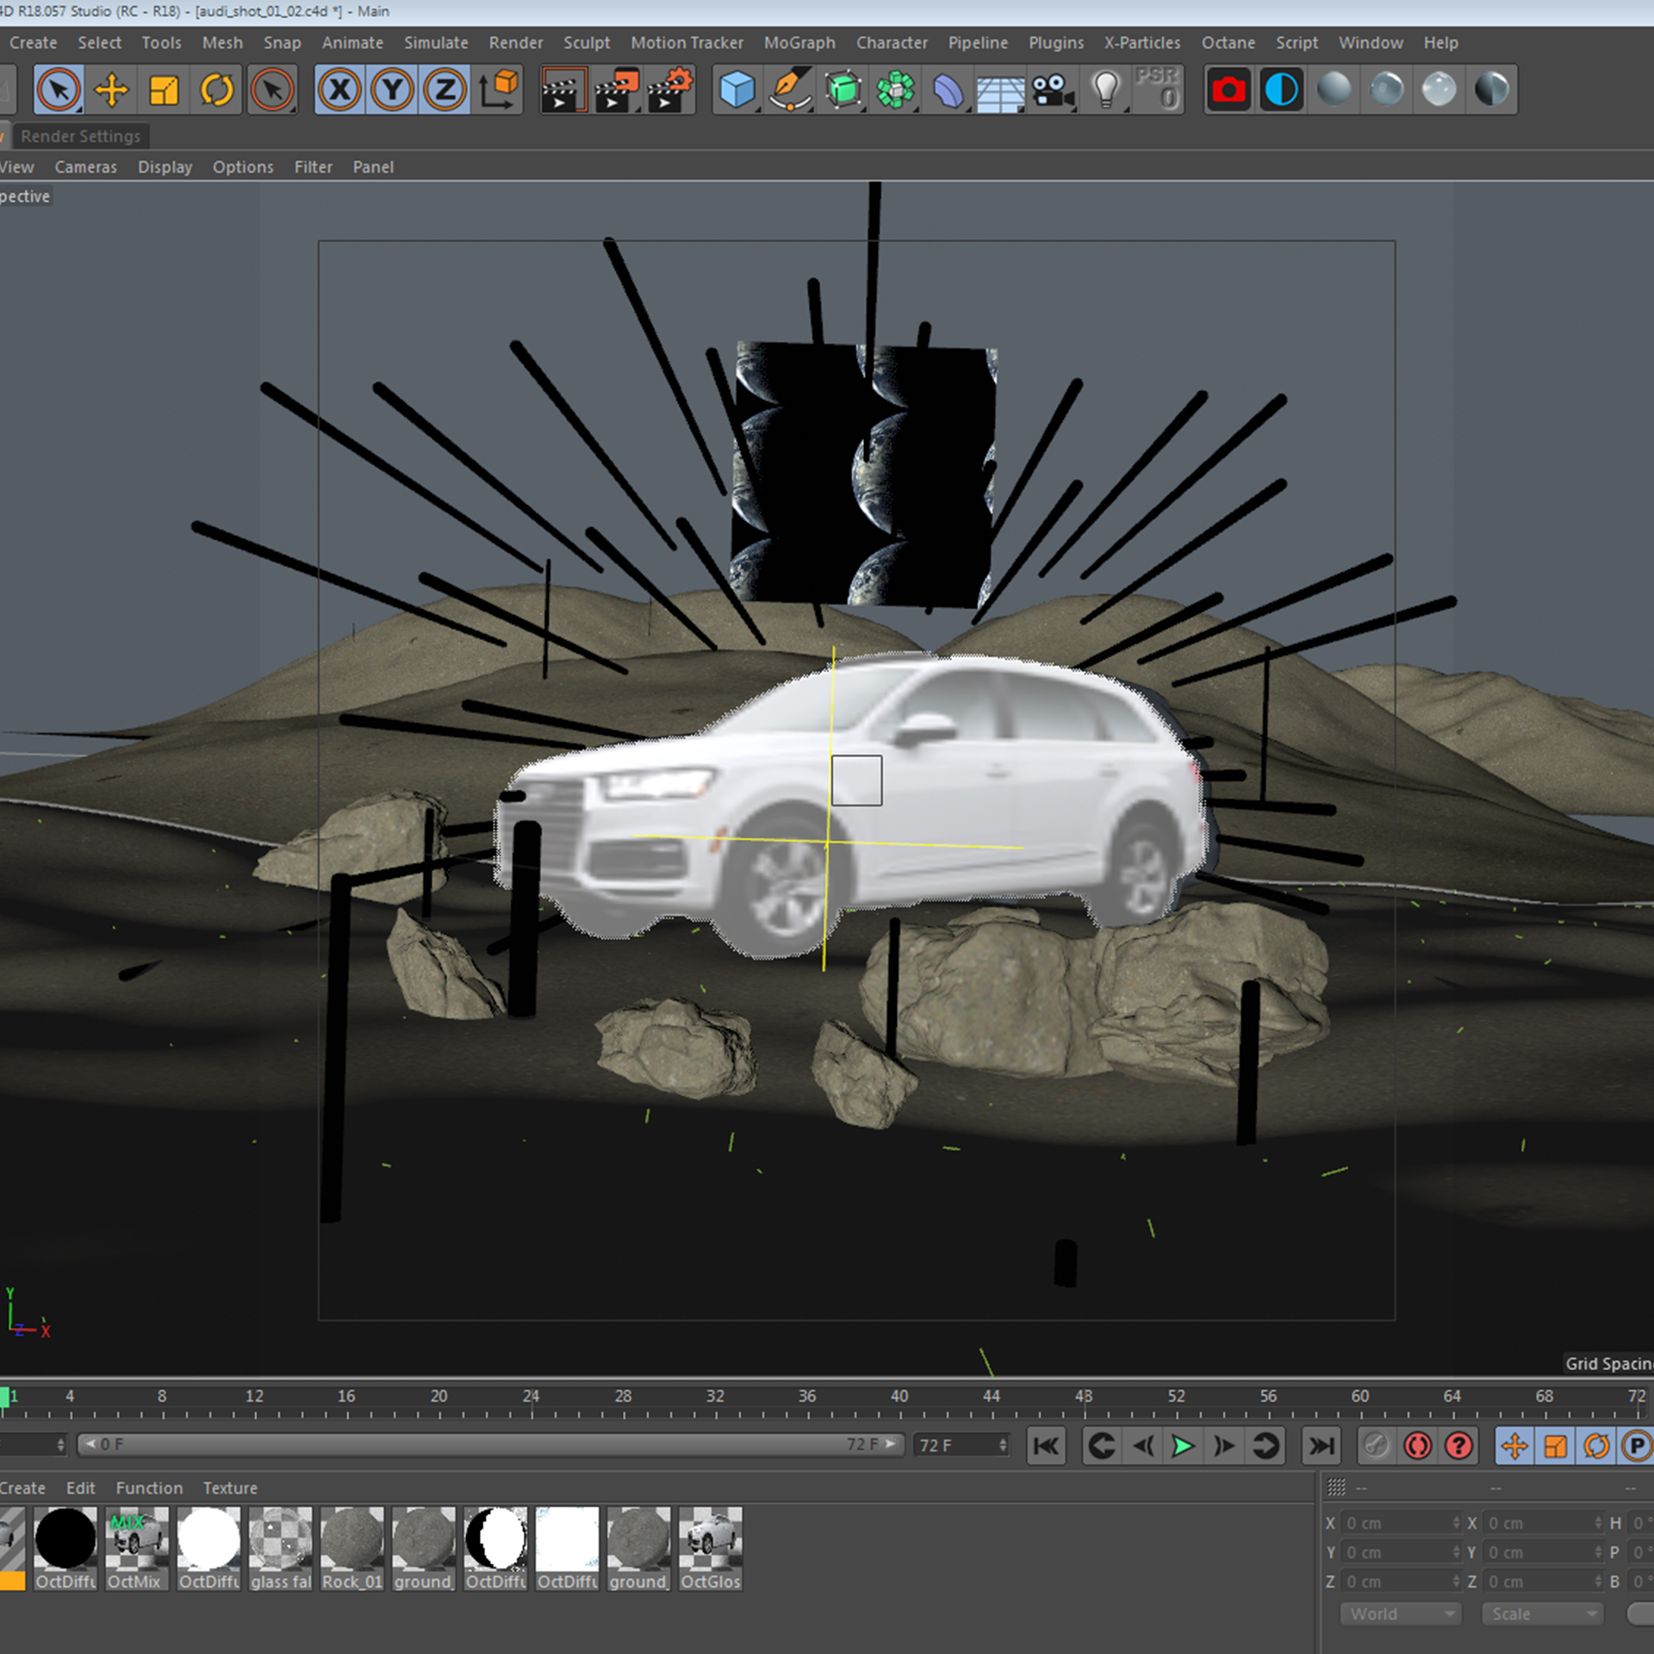Toggle Position keyframe recording
1654x1654 pixels.
tap(1514, 1446)
